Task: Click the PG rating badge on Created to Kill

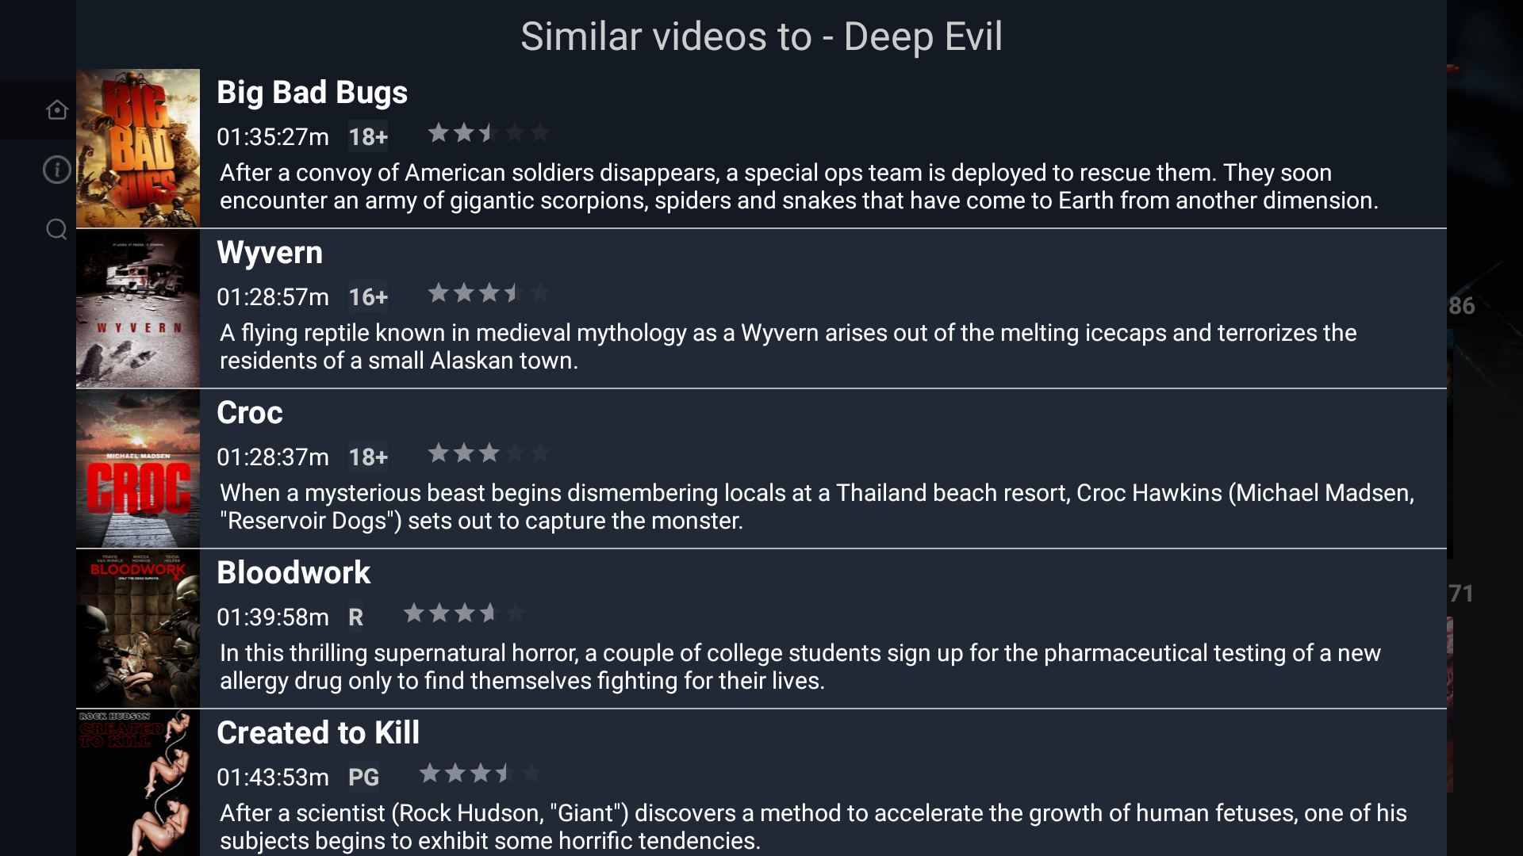Action: (x=363, y=778)
